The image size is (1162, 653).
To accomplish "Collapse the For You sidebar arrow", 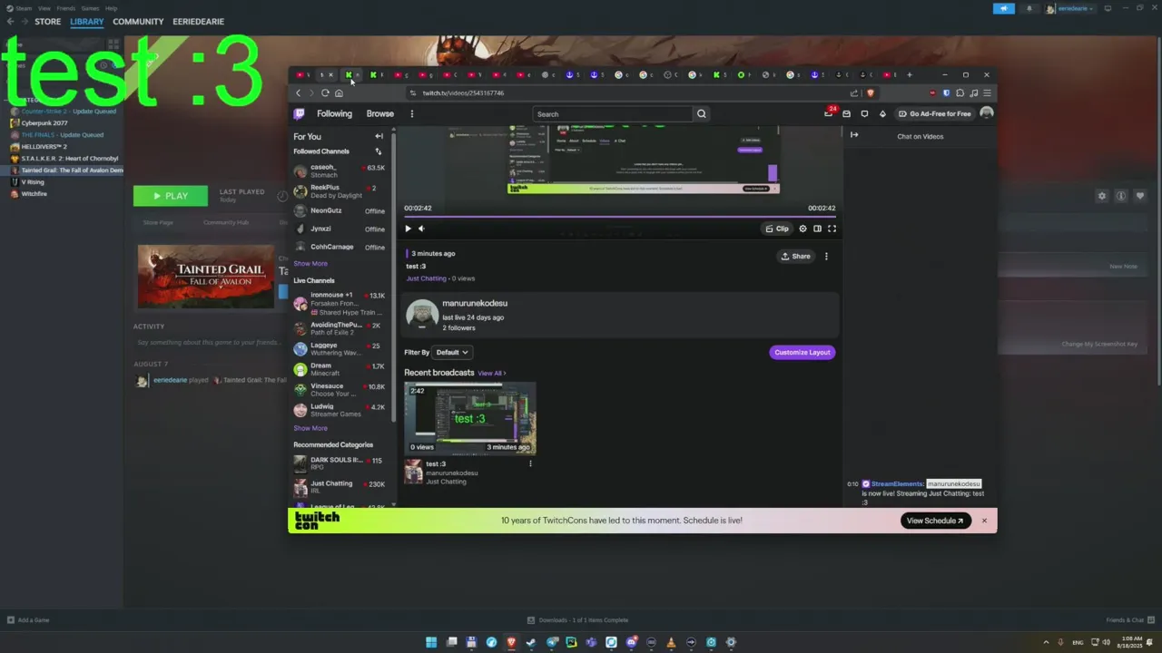I will pyautogui.click(x=379, y=136).
